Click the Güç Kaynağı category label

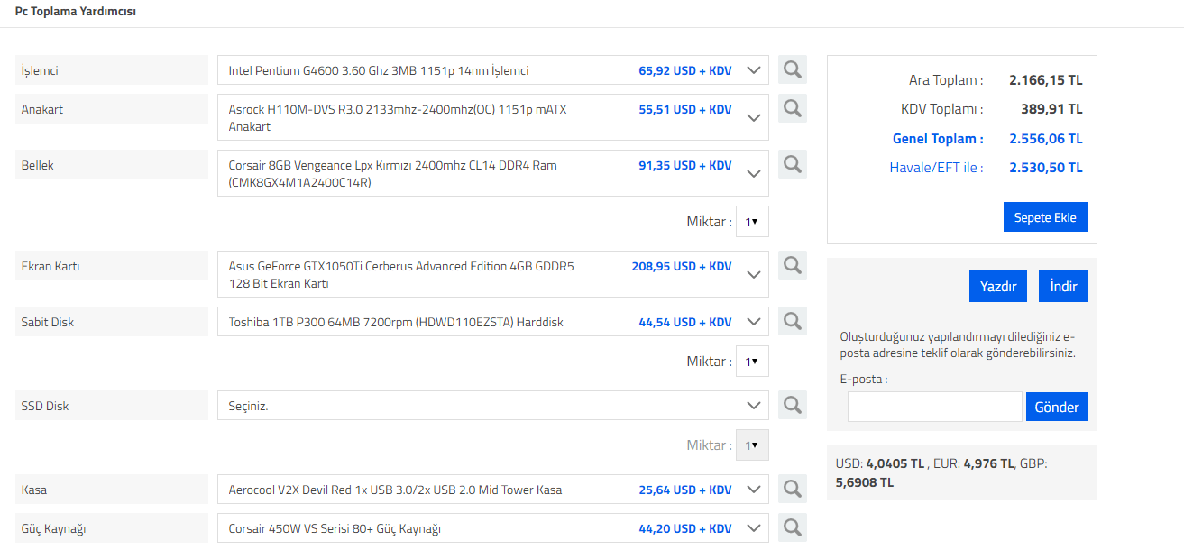pos(112,528)
